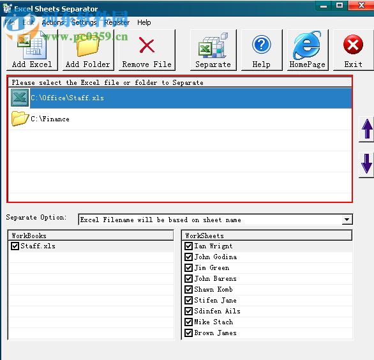Image resolution: width=374 pixels, height=360 pixels.
Task: Toggle the John Barens worksheet checkbox
Action: click(x=188, y=278)
